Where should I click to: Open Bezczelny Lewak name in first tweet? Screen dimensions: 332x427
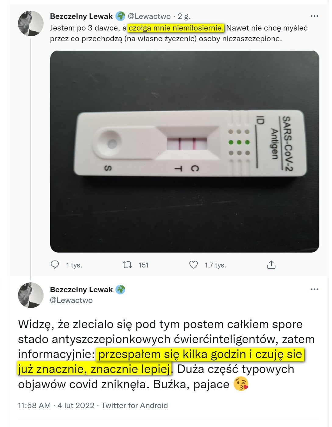click(x=81, y=16)
